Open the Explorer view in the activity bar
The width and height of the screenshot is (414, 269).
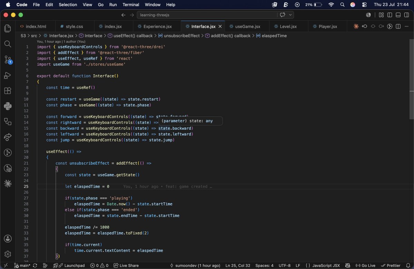point(8,28)
